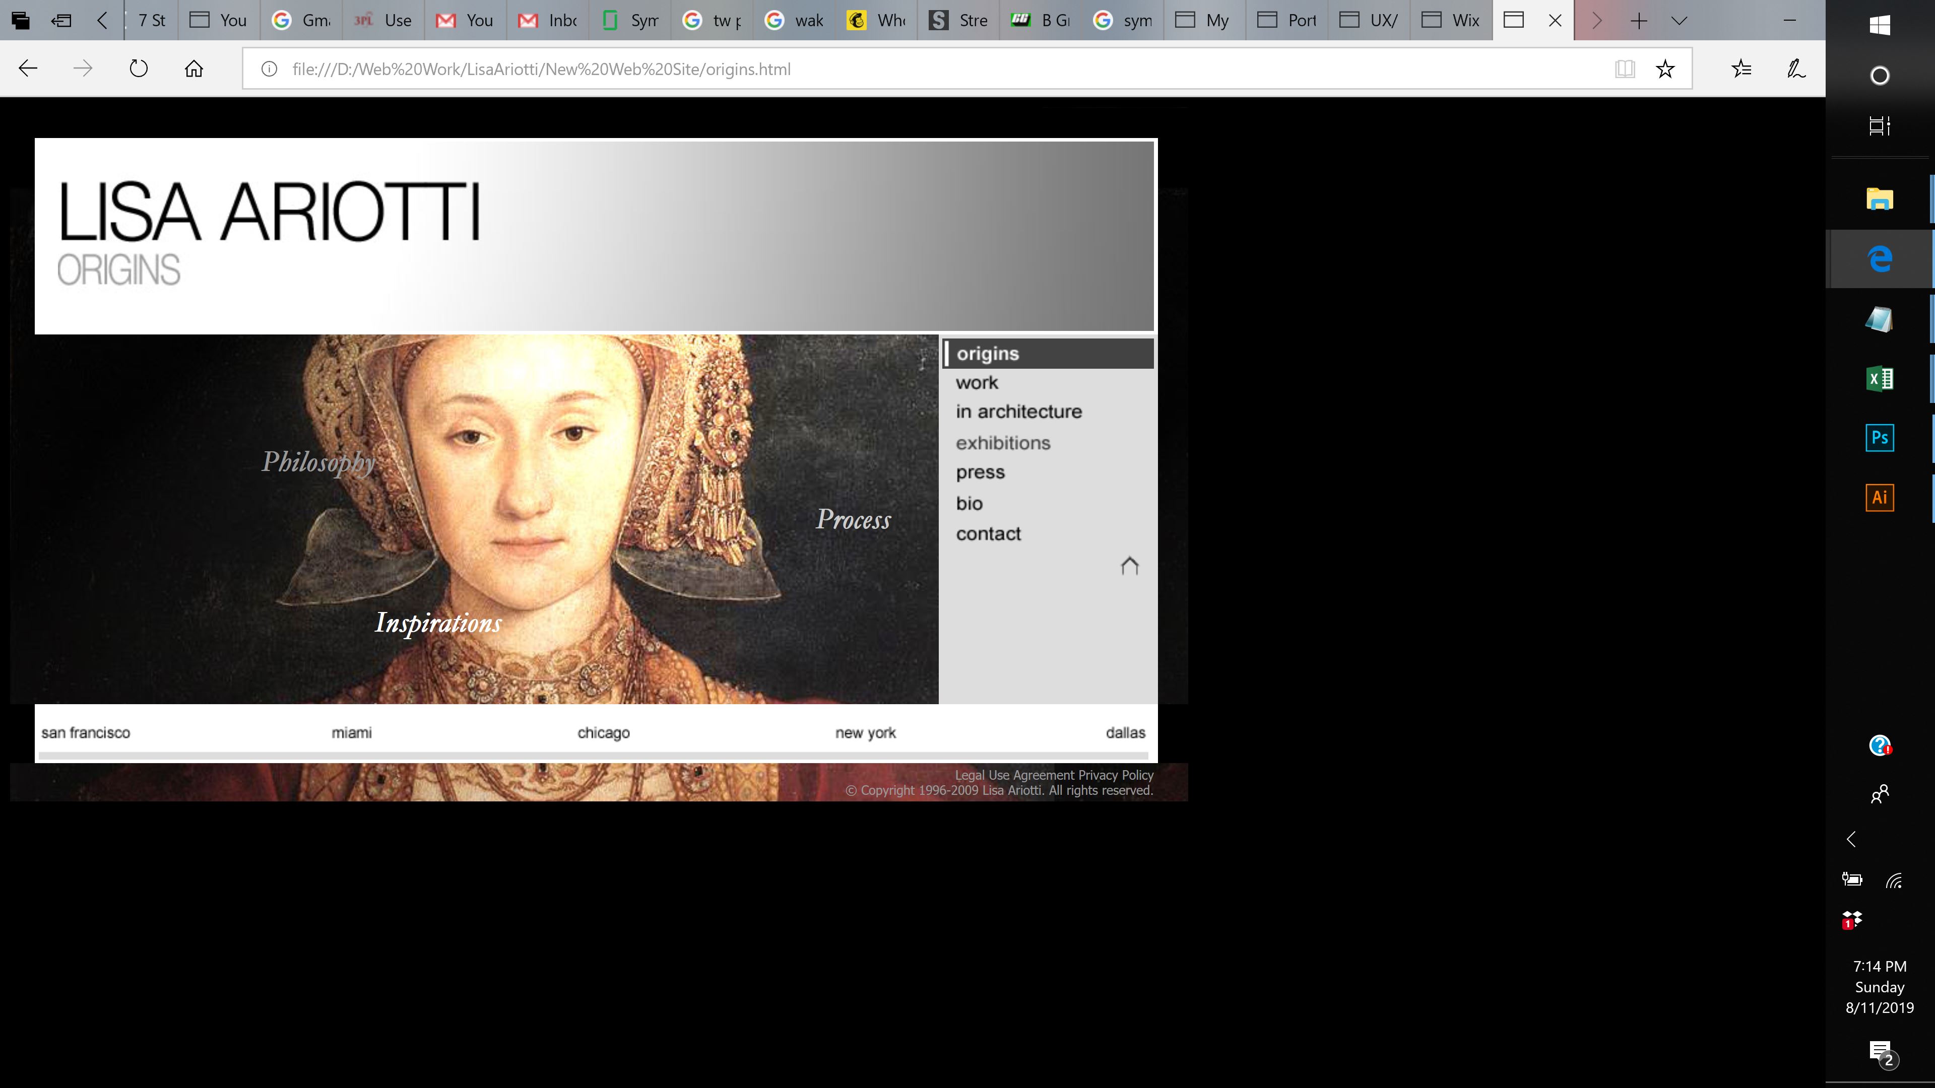Open Photoshop from the taskbar
Viewport: 1935px width, 1088px height.
click(x=1880, y=438)
